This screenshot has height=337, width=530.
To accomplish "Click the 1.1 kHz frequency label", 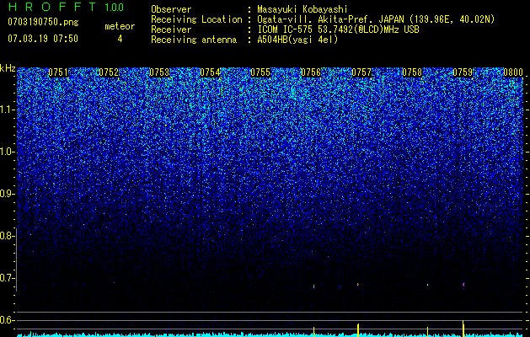I will tap(7, 110).
